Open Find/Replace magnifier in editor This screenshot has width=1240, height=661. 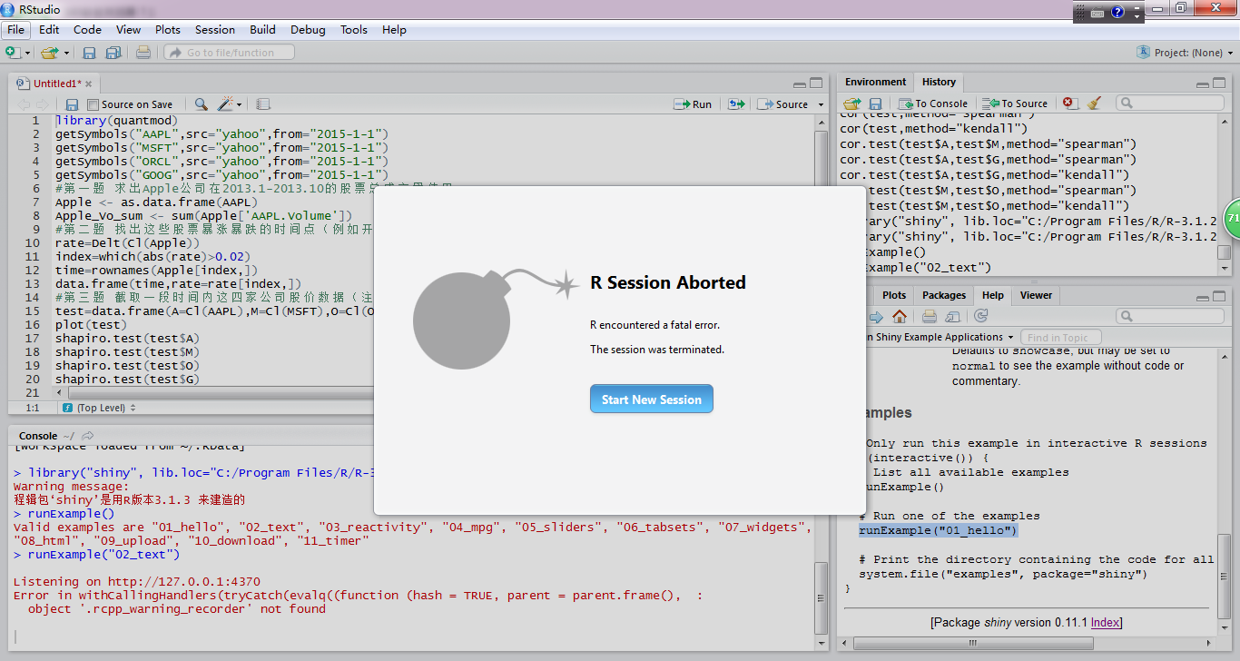[201, 104]
